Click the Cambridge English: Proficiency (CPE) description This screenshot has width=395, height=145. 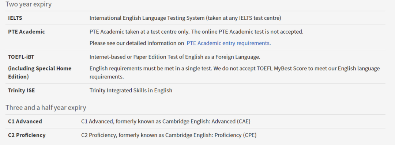click(169, 135)
